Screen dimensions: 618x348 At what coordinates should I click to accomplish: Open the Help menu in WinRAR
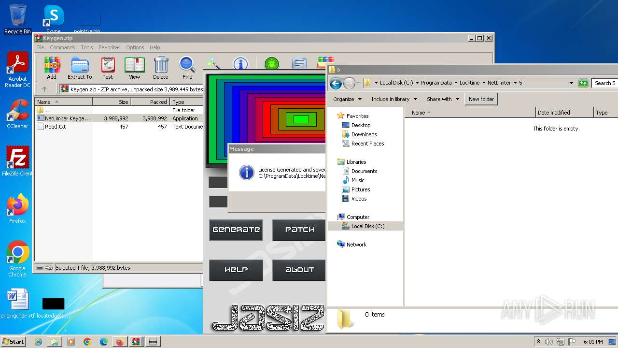[x=154, y=47]
